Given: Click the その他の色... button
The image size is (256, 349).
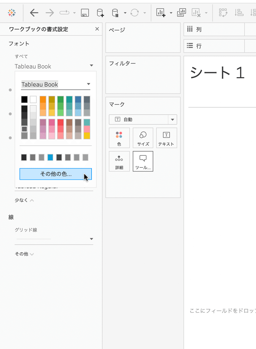Looking at the screenshot, I should click(56, 174).
